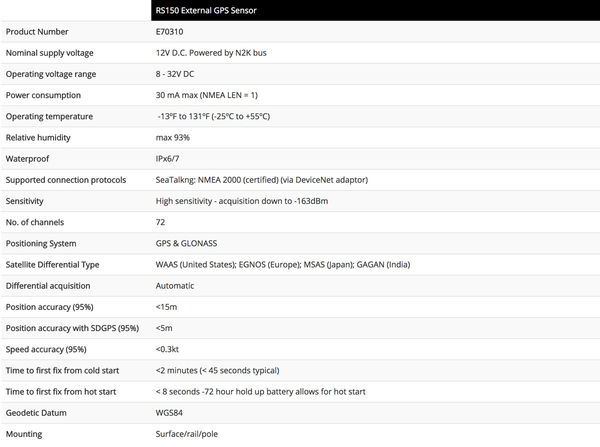Select '<2 minutes (< 45 seconds typical)'
Viewport: 600px width, 447px height.
tap(217, 370)
